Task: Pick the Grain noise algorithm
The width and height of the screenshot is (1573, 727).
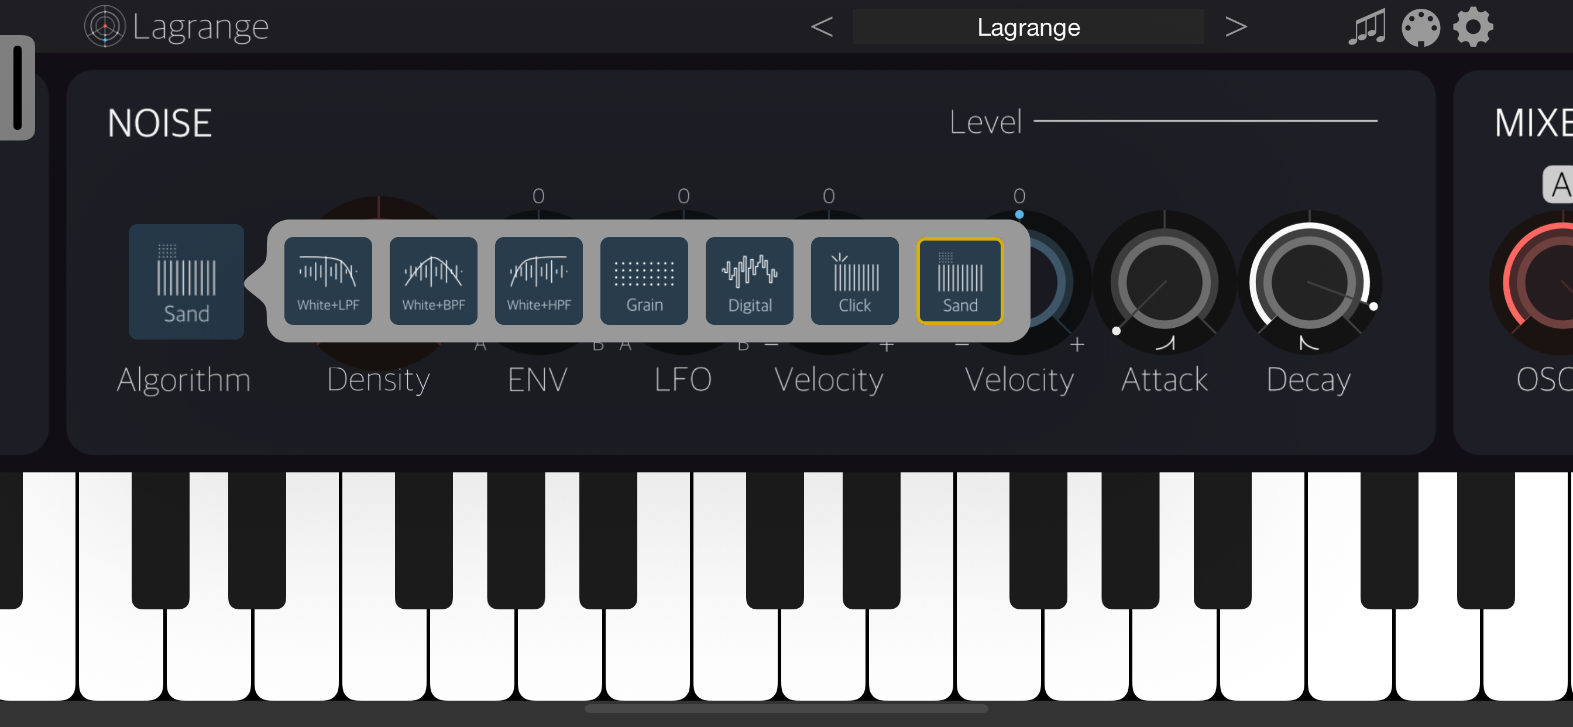Action: coord(644,280)
